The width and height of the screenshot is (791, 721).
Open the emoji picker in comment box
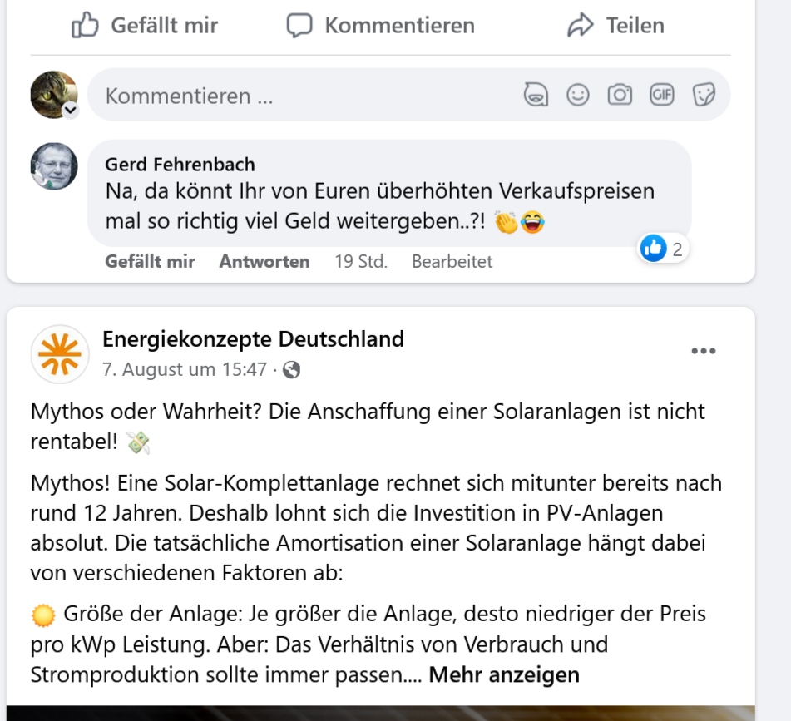[578, 95]
